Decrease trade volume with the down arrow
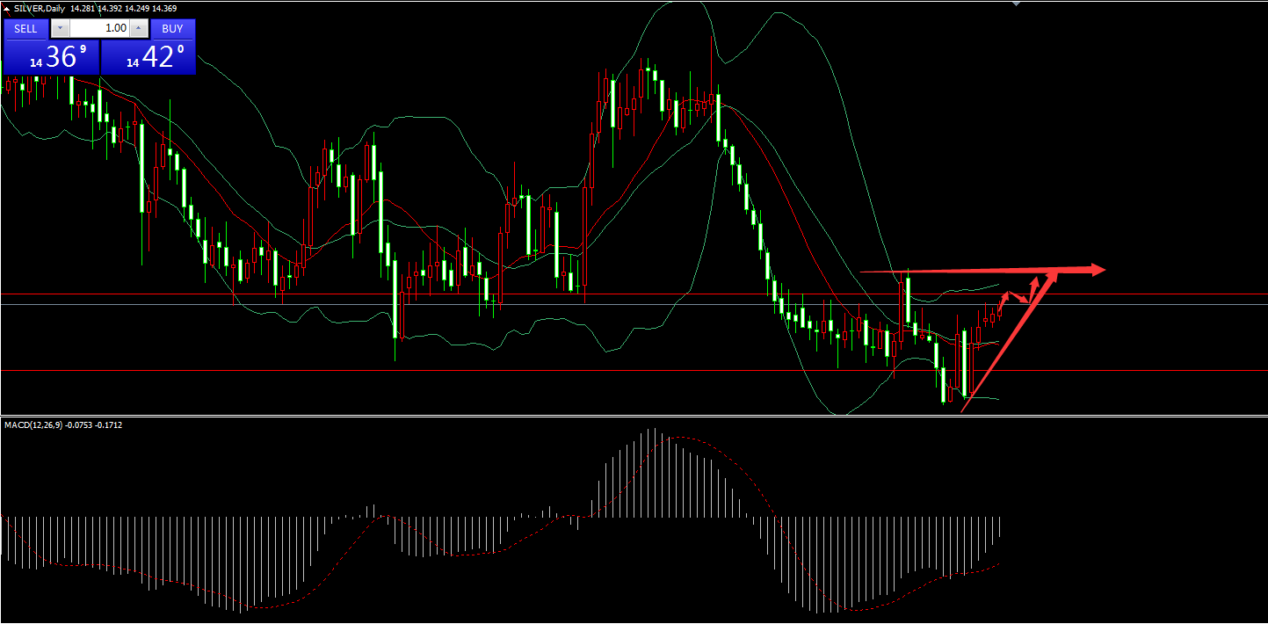The image size is (1268, 624). [x=61, y=29]
